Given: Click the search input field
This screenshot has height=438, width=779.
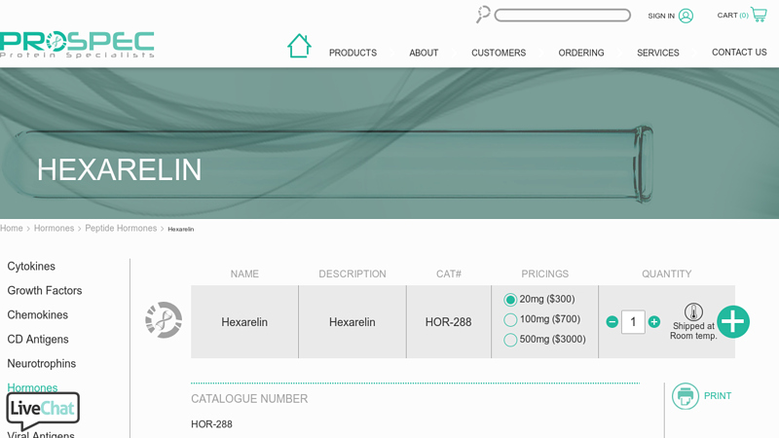Looking at the screenshot, I should [x=562, y=16].
